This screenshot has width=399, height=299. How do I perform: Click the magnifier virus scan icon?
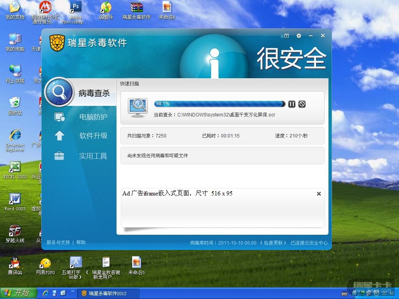[x=59, y=92]
